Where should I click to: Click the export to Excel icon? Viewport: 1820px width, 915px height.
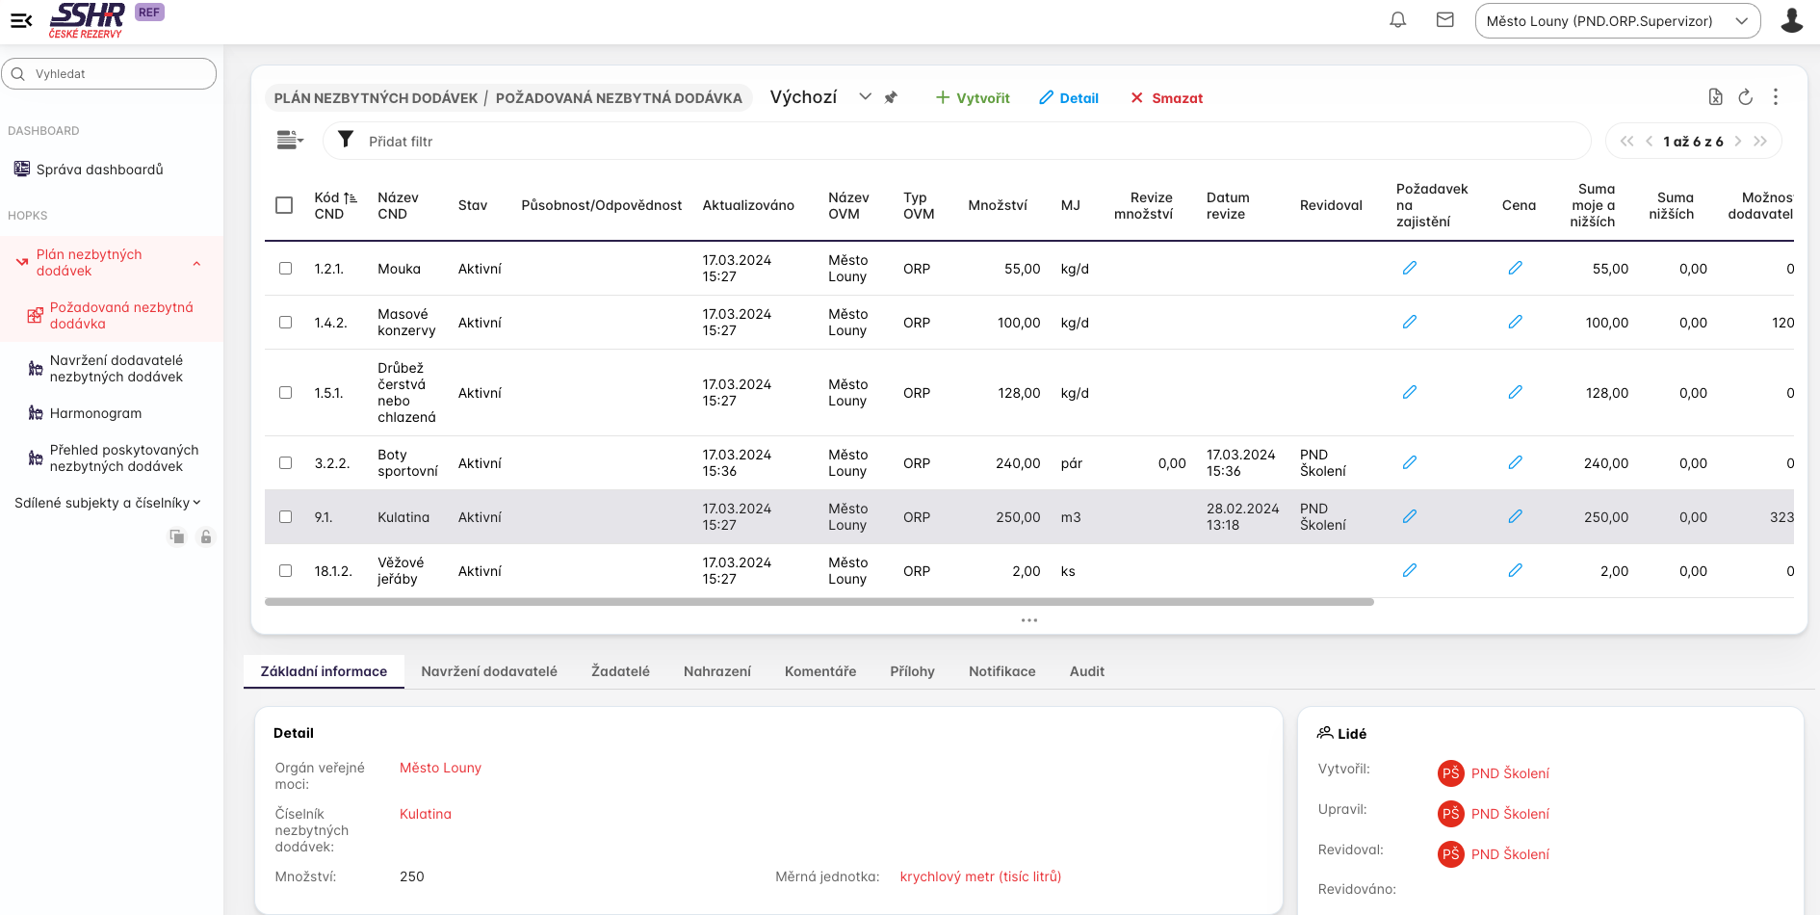click(x=1715, y=97)
